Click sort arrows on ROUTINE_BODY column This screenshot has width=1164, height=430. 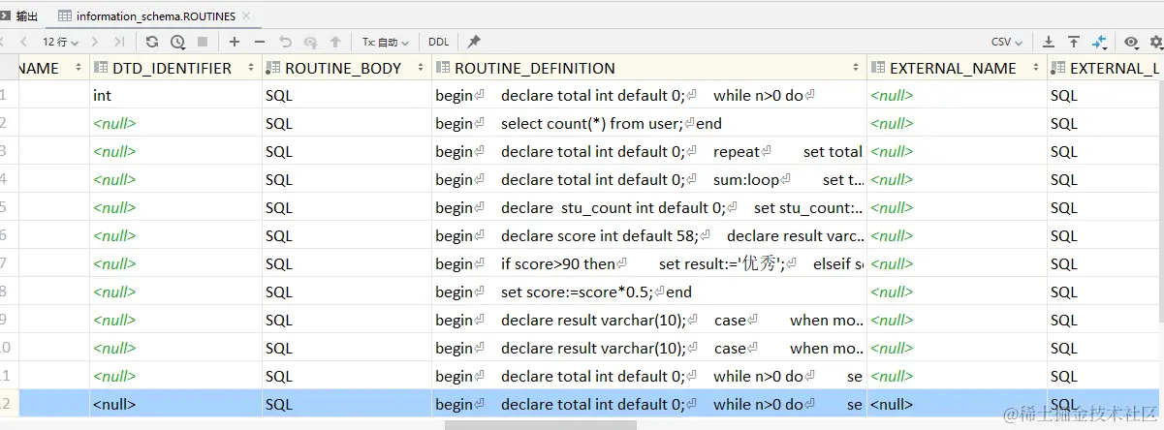click(421, 68)
